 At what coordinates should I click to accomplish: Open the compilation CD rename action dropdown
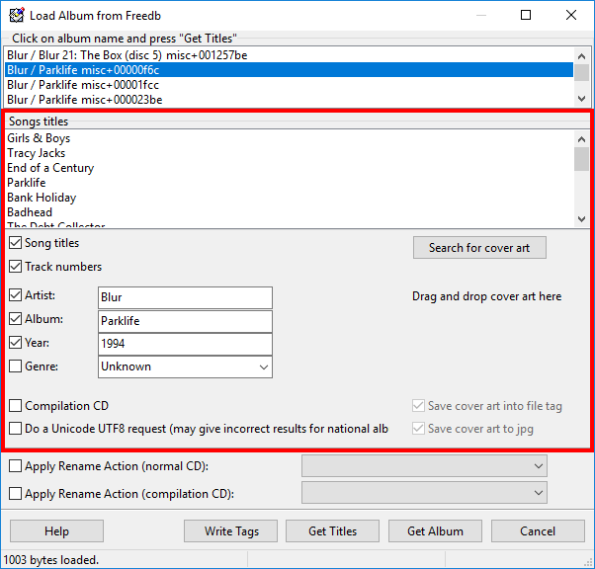[424, 493]
